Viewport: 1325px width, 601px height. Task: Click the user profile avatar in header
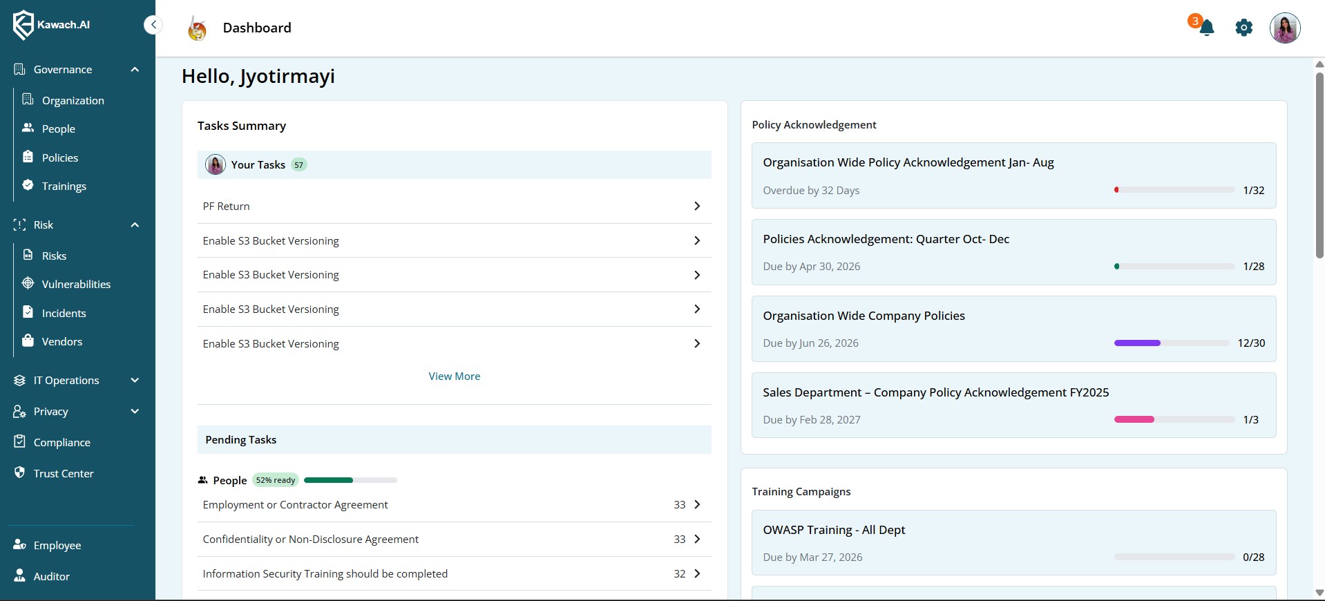1284,28
